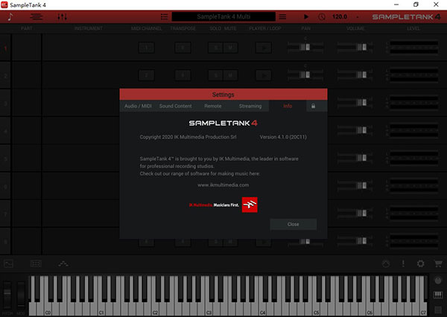Viewport: 447px width, 317px height.
Task: Open the MIDI channel box of part 2
Action: point(146,75)
